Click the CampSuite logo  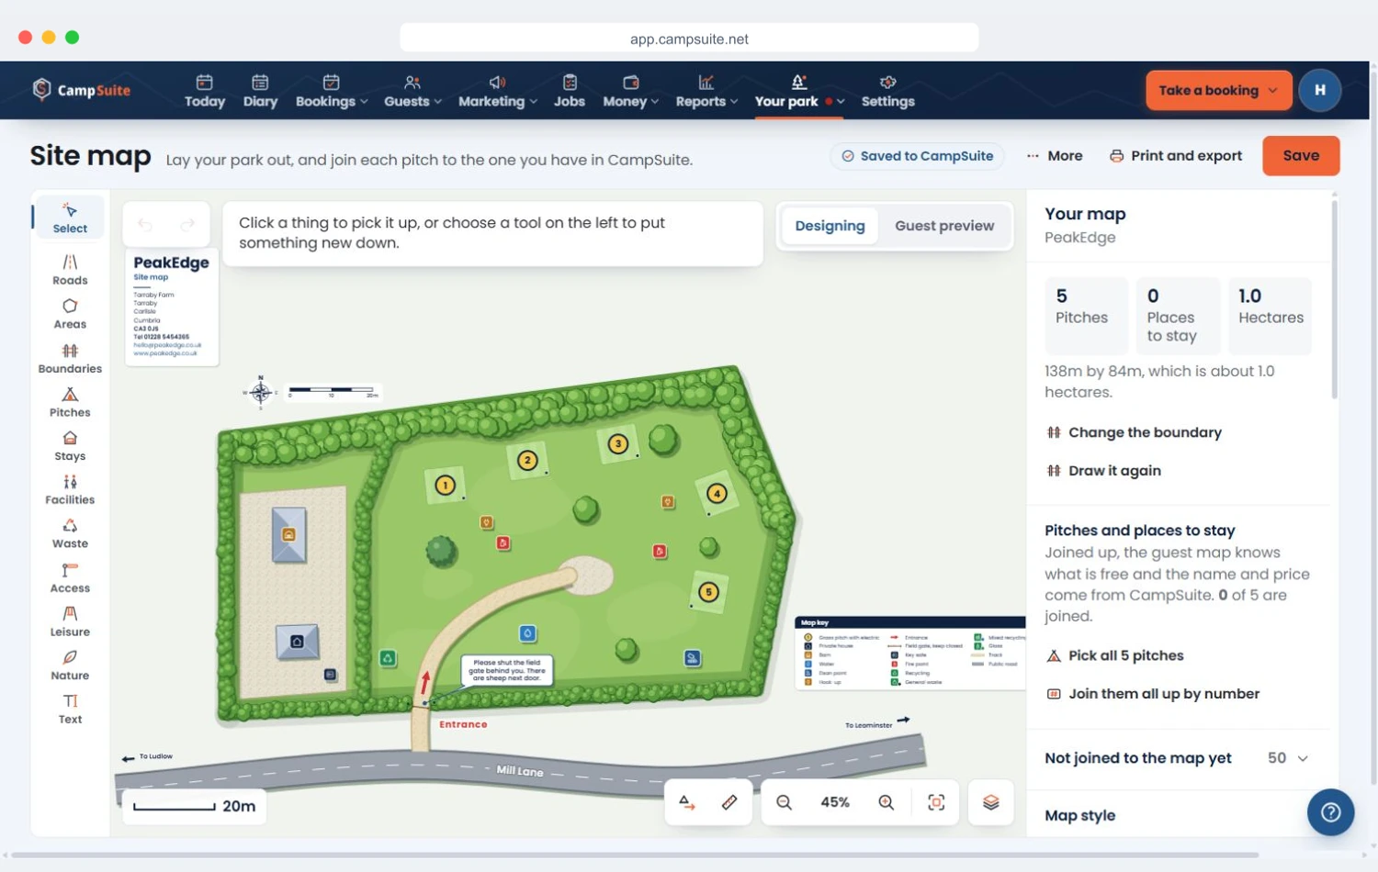(x=82, y=90)
